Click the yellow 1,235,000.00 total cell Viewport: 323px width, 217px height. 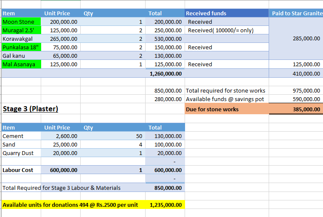[x=166, y=205]
